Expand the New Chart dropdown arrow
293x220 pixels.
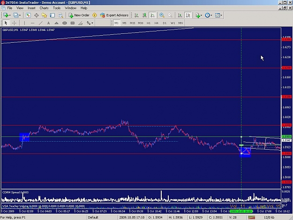pos(9,15)
